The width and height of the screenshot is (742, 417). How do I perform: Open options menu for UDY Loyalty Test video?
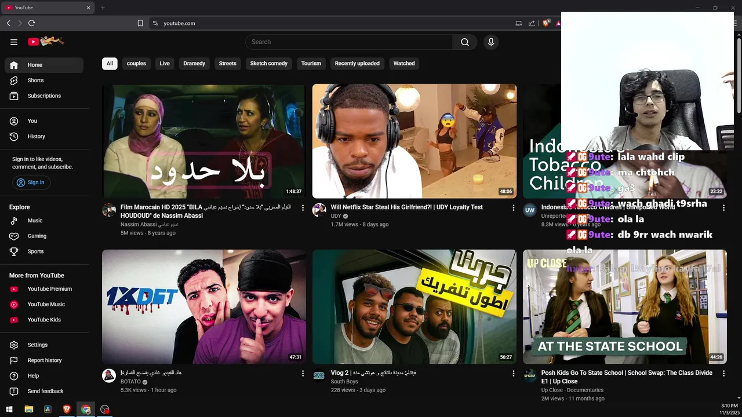click(x=513, y=207)
